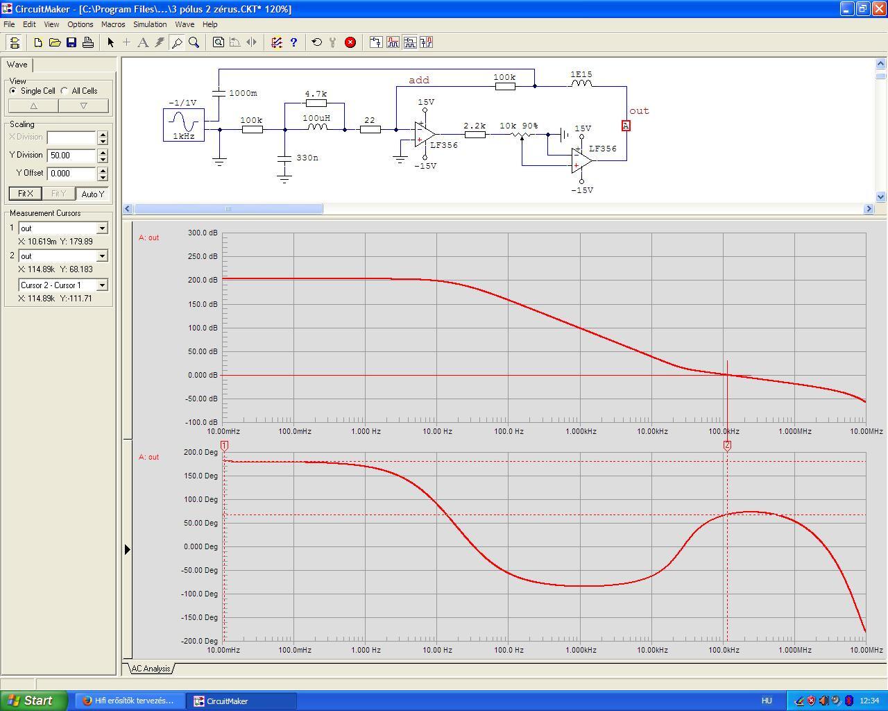Select the Zoom magnifier tool
Screen dimensions: 888x711
194,42
